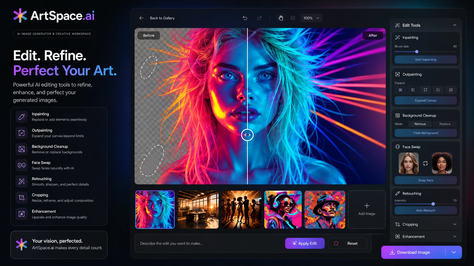This screenshot has width=474, height=266.
Task: Select the dancing silhouettes thumbnail
Action: coord(241,209)
